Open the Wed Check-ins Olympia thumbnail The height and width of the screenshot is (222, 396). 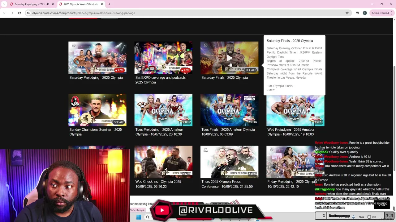pos(163,162)
